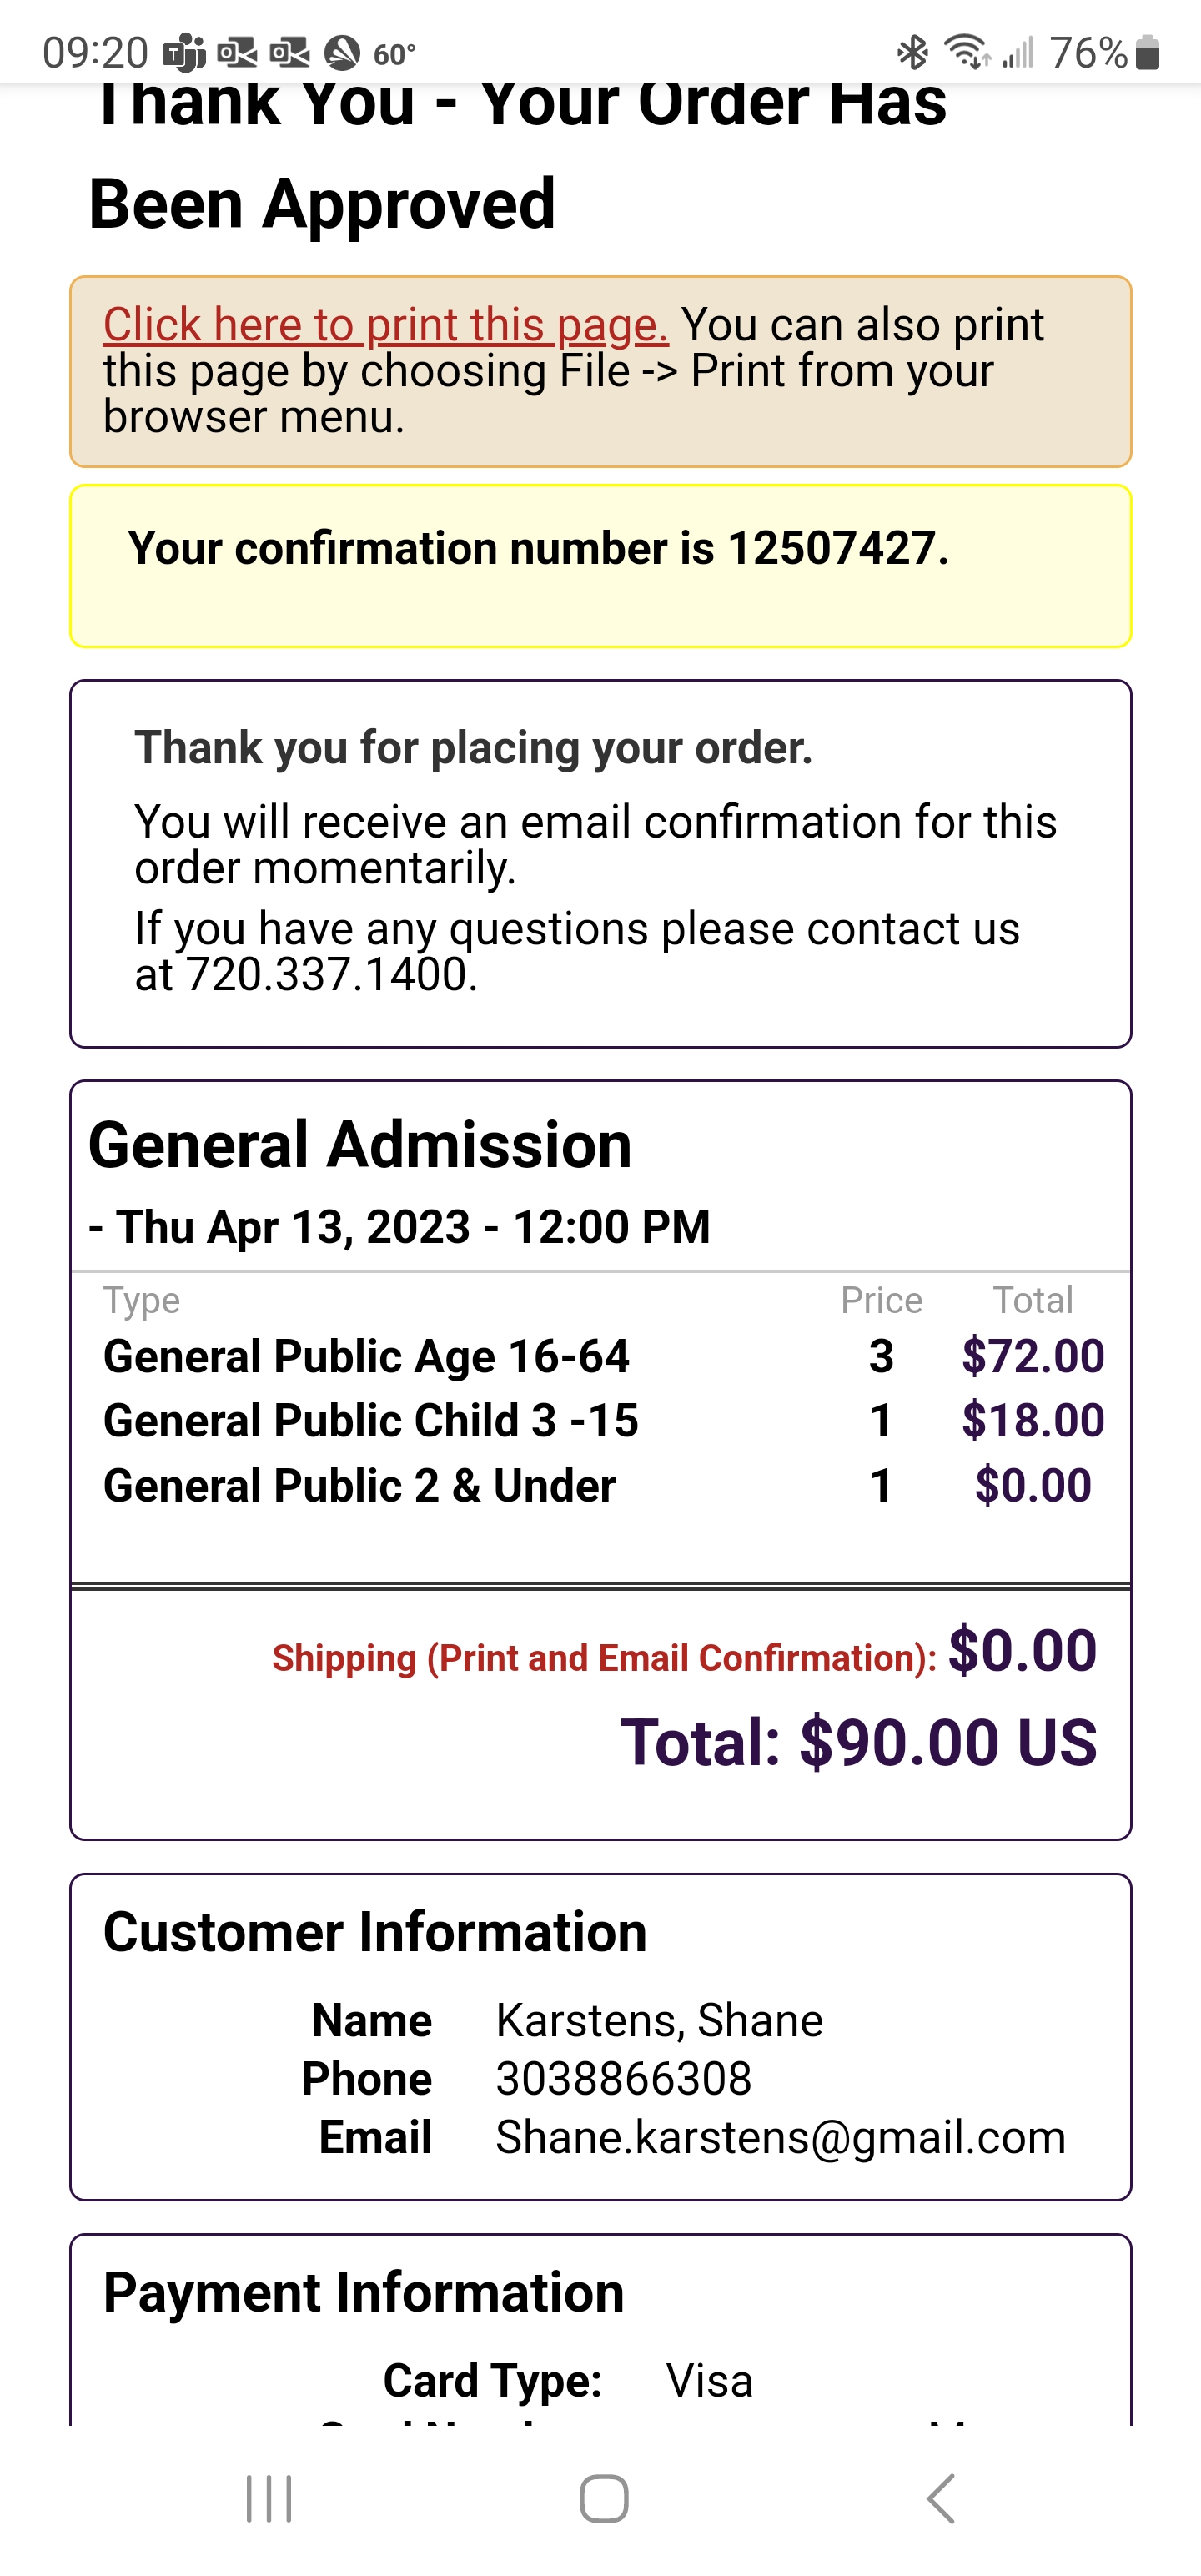This screenshot has height=2576, width=1201.
Task: Tap the Total $90.00 US amount
Action: [x=858, y=1742]
